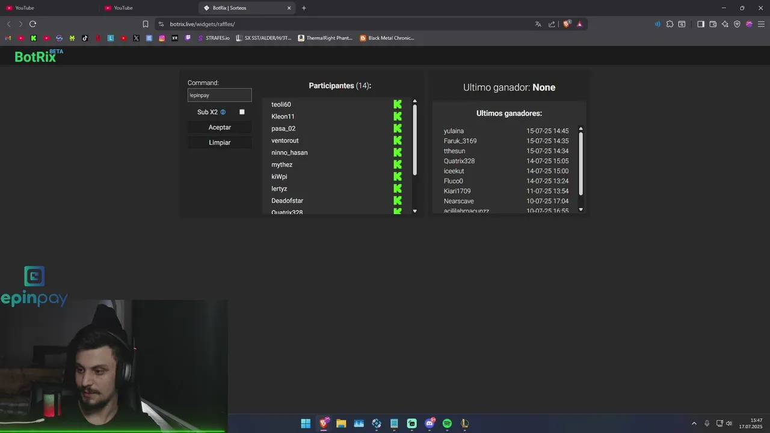770x433 pixels.
Task: Click the taskbar microphone icon
Action: pyautogui.click(x=707, y=423)
